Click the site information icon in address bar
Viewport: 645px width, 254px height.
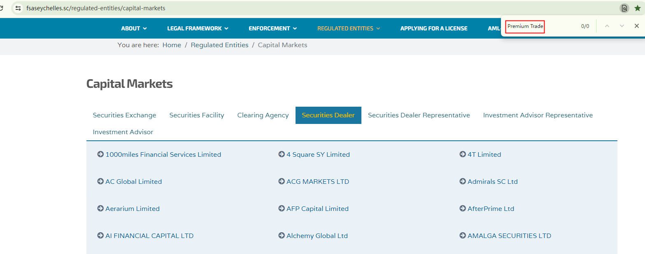(x=18, y=8)
